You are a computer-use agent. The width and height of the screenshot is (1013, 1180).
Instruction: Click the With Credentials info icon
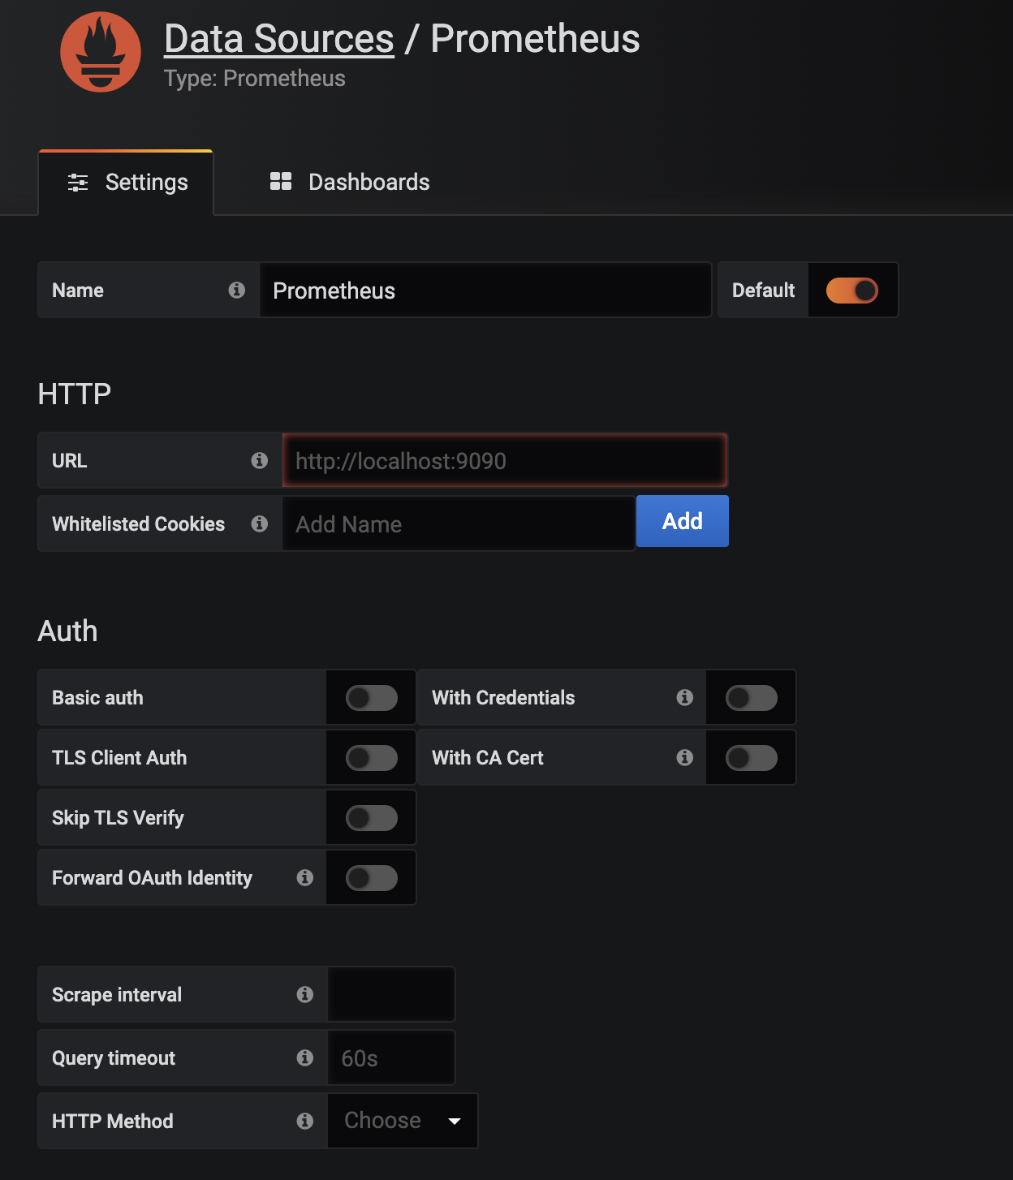click(685, 697)
